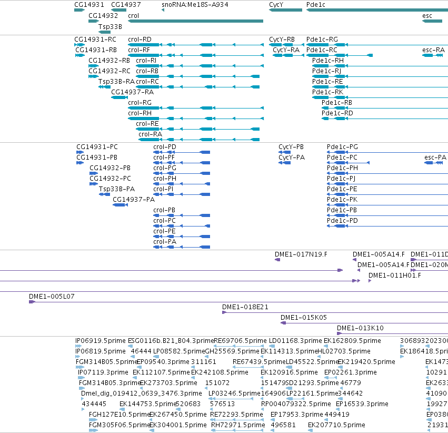Click the DME1-005L07 BAC label
This screenshot has width=448, height=433.
tap(52, 297)
